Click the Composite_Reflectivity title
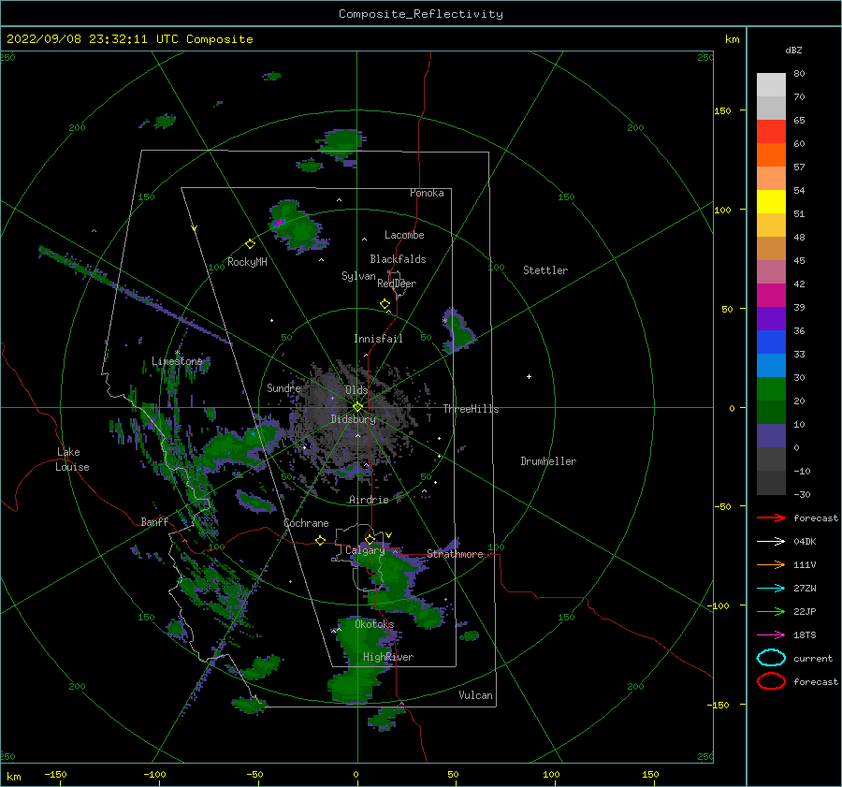The width and height of the screenshot is (842, 787). (421, 14)
